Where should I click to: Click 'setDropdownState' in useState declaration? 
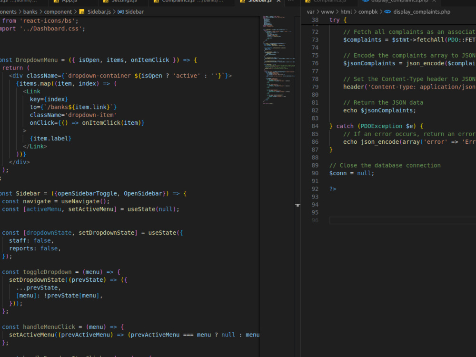point(107,233)
